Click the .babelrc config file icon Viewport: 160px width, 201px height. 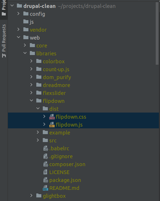tap(46, 149)
